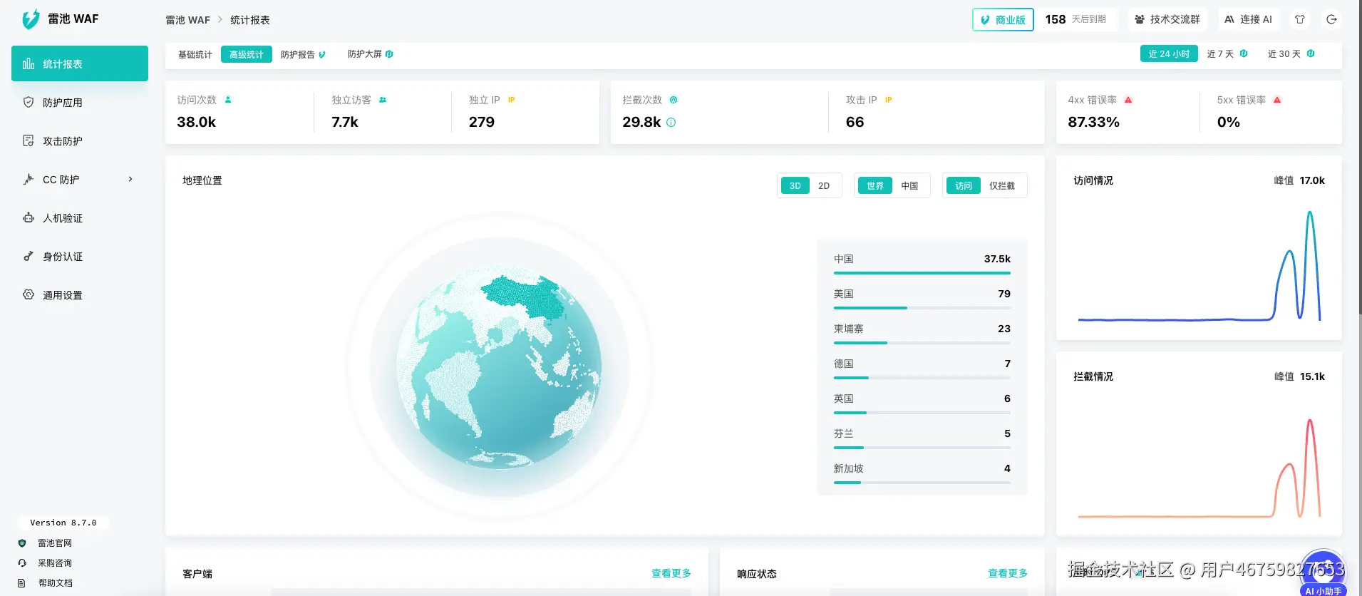Click the 人机验证 robot icon
This screenshot has height=596, width=1362.
pyautogui.click(x=29, y=217)
